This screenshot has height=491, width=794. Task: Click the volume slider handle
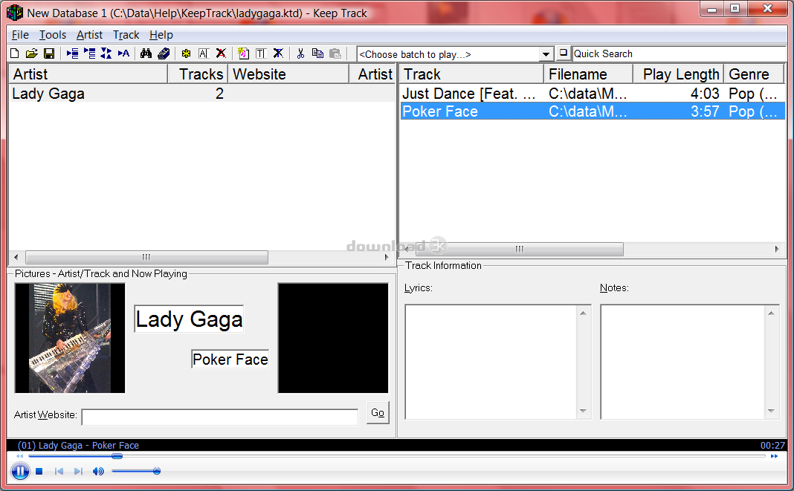pos(156,471)
